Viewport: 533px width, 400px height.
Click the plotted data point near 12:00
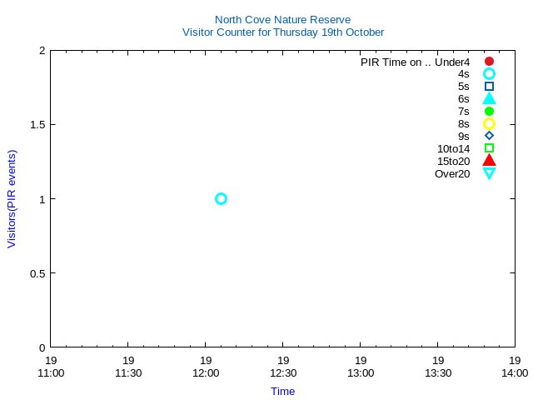[x=221, y=198]
